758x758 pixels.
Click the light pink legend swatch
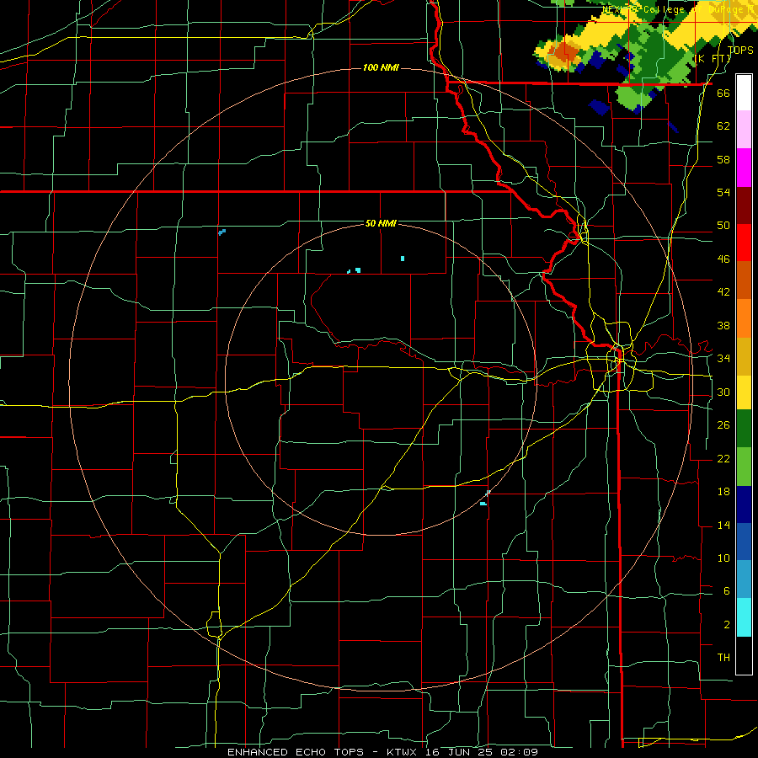point(744,130)
